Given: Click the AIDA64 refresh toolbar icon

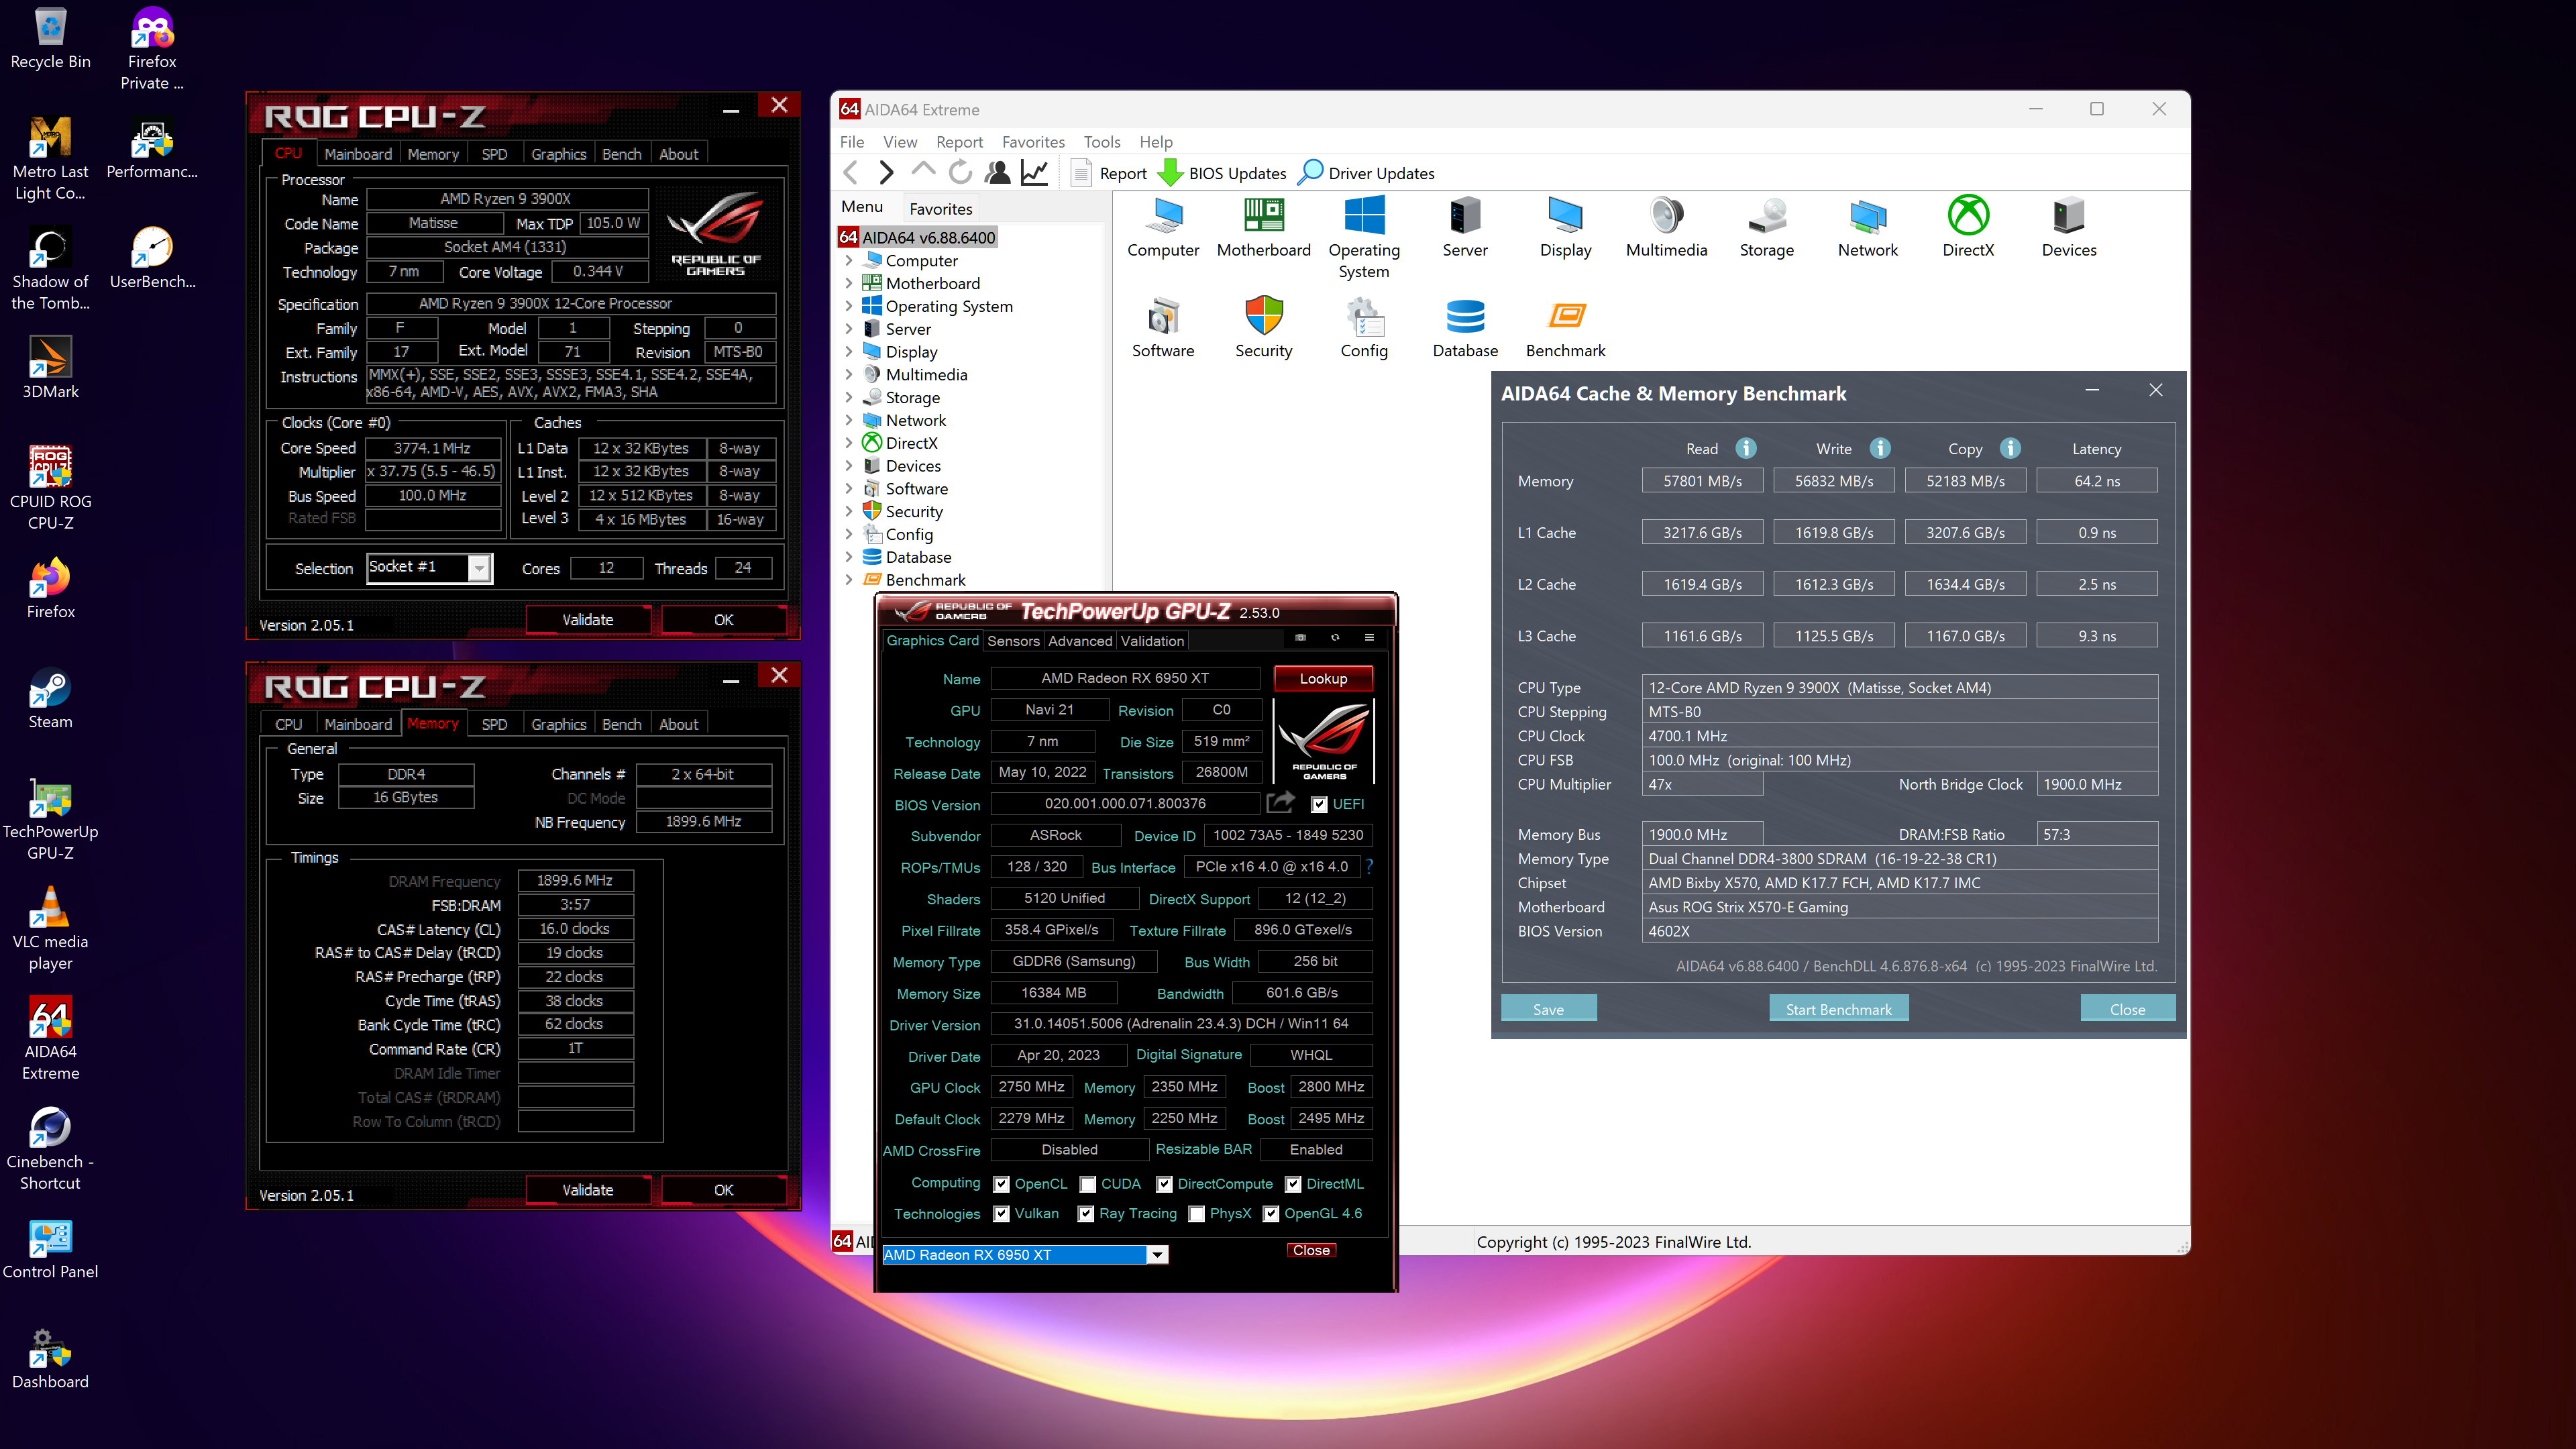Looking at the screenshot, I should (960, 173).
